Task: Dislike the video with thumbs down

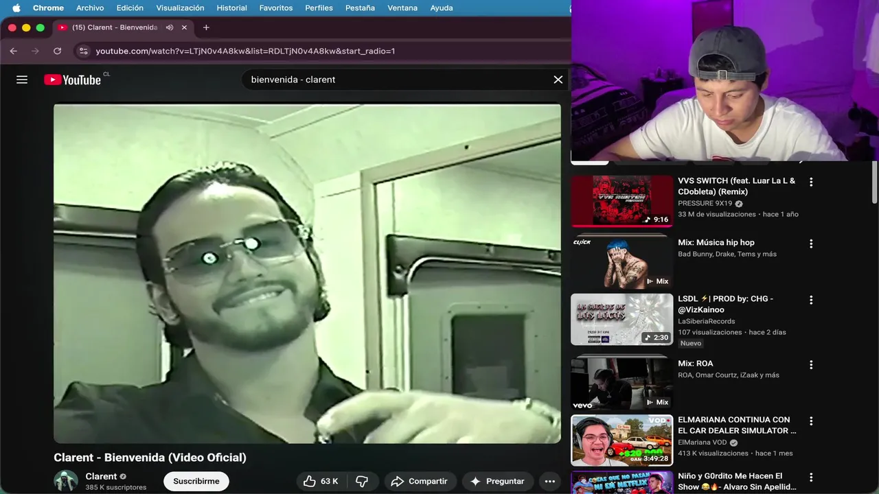Action: 362,481
